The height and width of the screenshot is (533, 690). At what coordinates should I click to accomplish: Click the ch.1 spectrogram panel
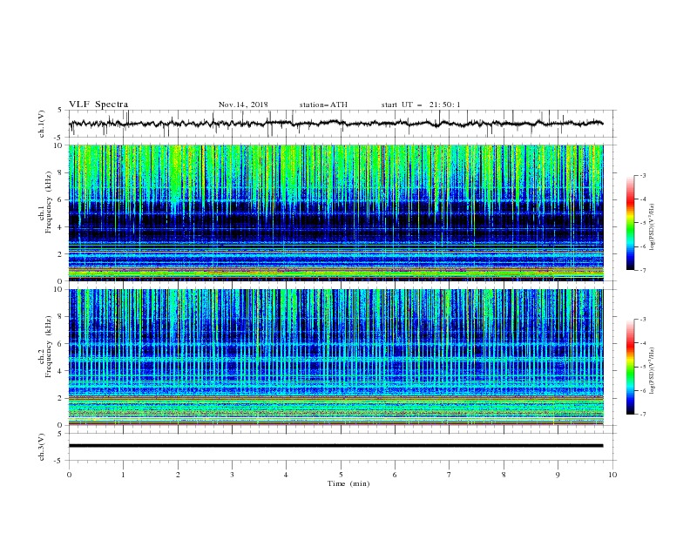click(336, 213)
